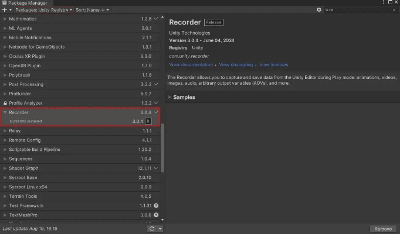Collapse the Recorder package entry
Image resolution: width=400 pixels, height=234 pixels.
5,112
